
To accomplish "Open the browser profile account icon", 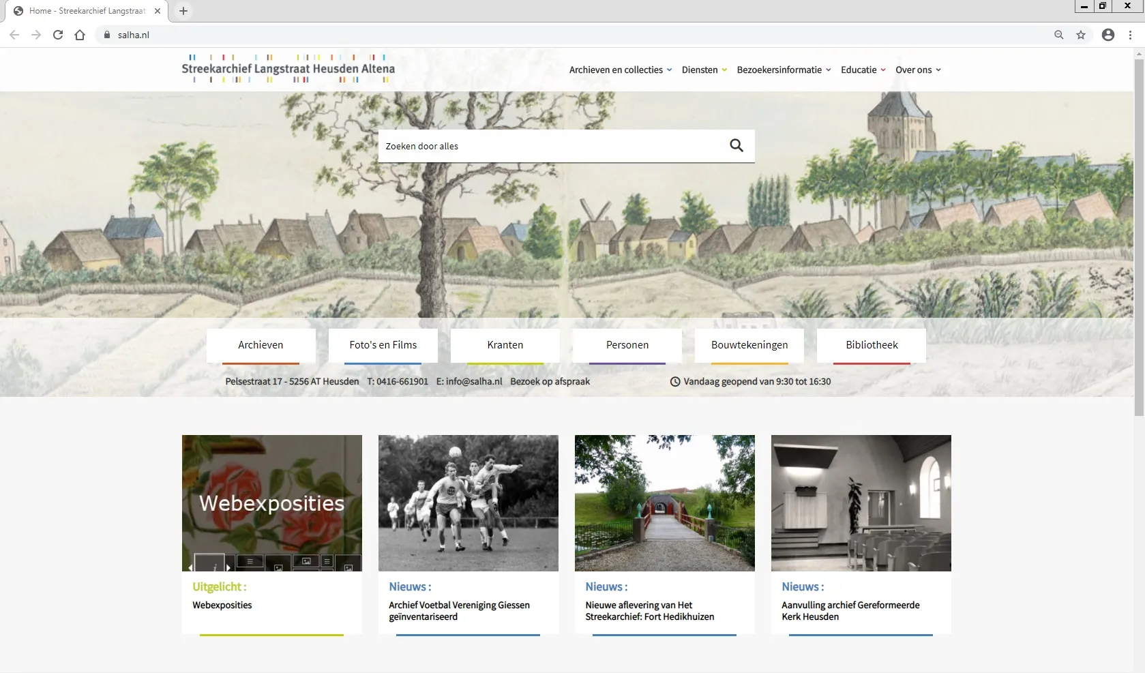I will coord(1108,35).
